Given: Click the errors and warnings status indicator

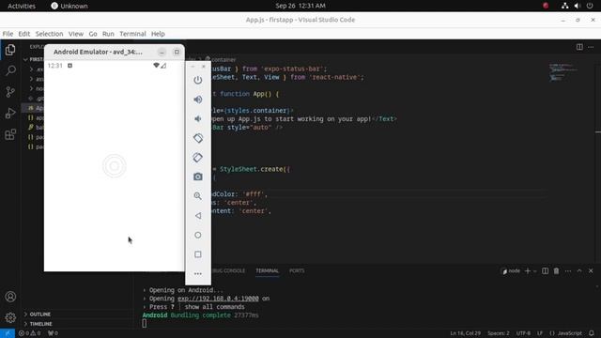Looking at the screenshot, I should 29,333.
